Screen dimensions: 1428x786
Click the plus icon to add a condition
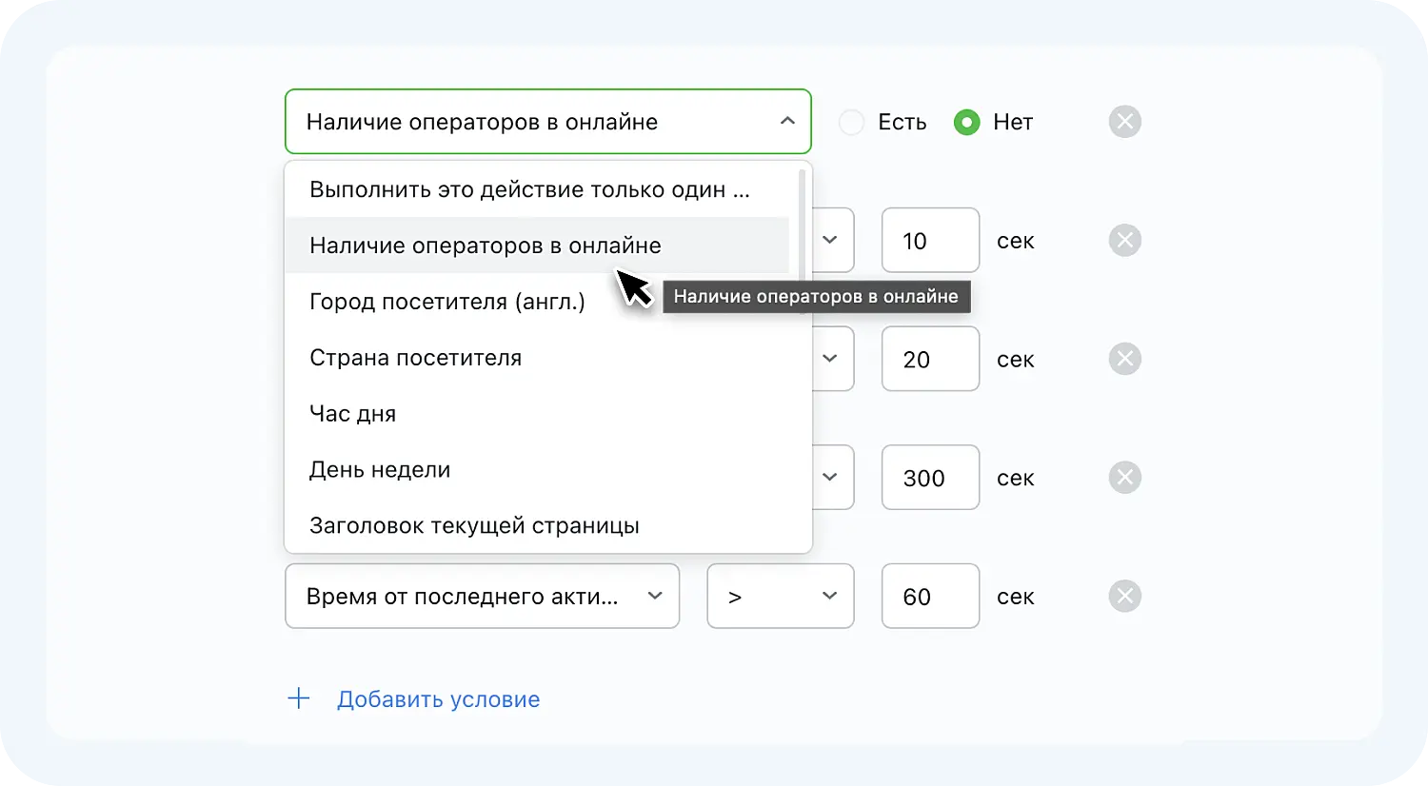298,698
